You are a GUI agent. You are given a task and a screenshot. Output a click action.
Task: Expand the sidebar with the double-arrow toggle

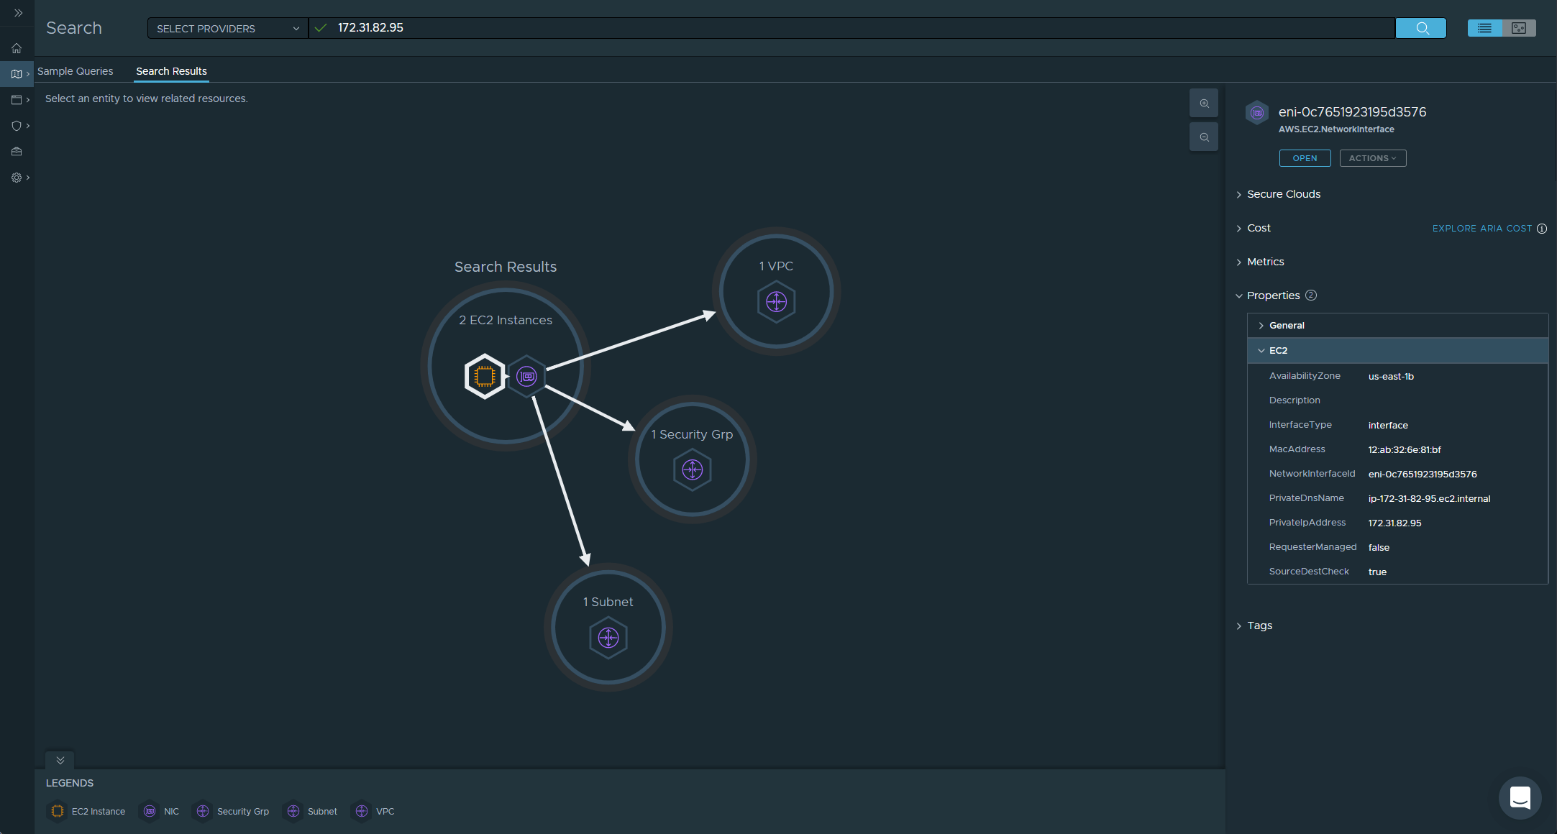point(19,12)
